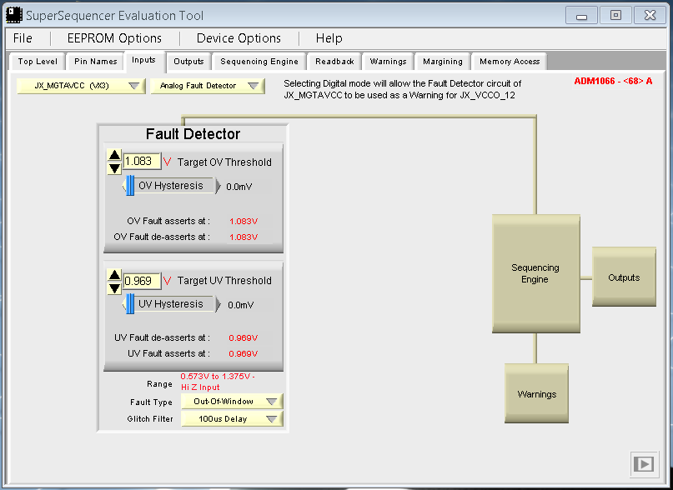Click the play arrow button at bottom right
673x490 pixels.
coord(644,464)
